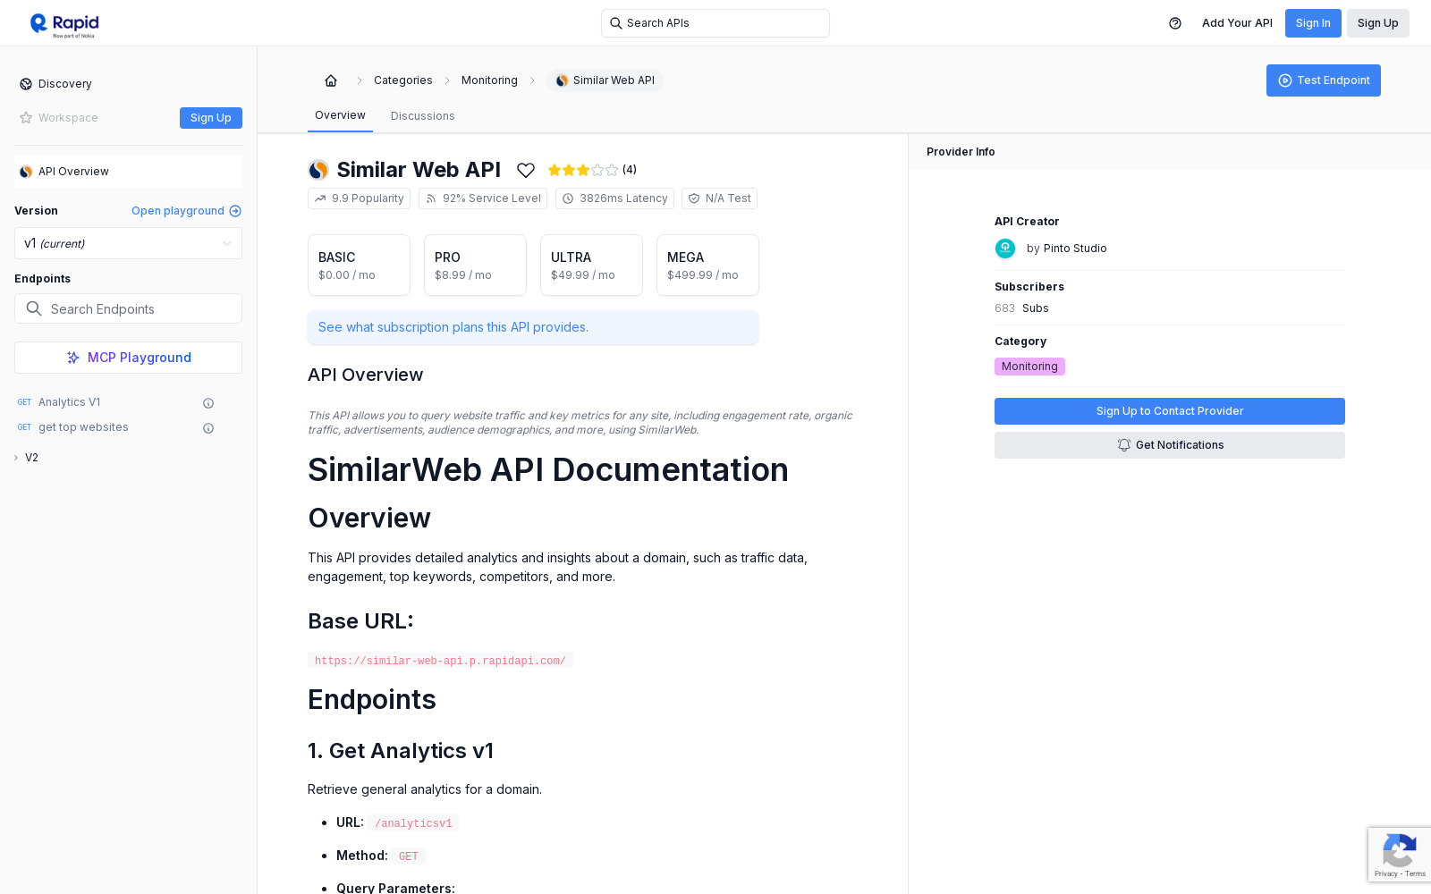The image size is (1431, 894).
Task: Click the Monitoring category tag
Action: coord(1029,367)
